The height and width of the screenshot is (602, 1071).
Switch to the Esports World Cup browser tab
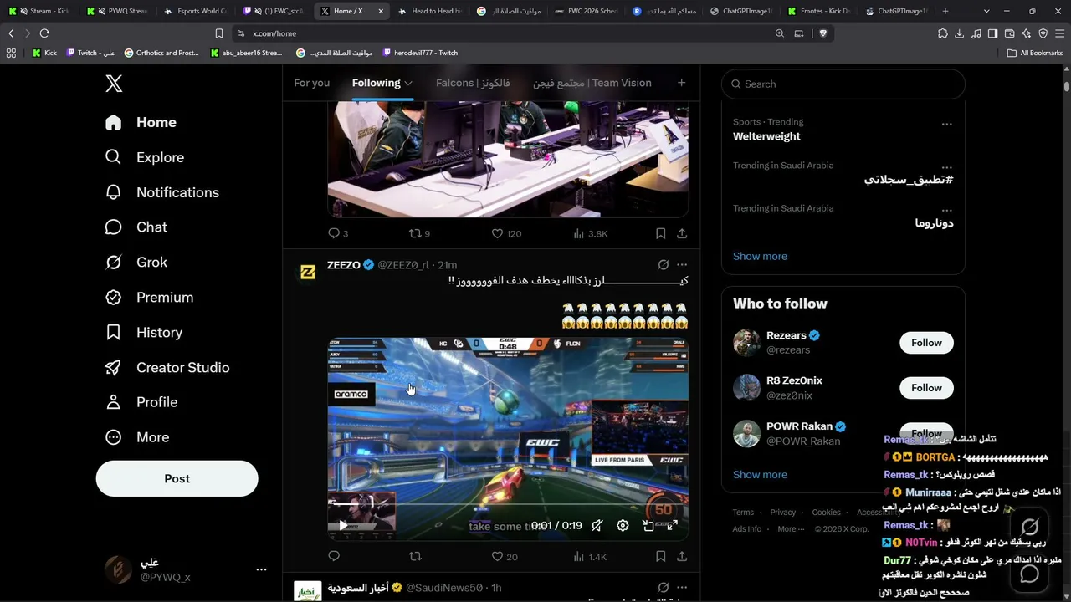[x=197, y=11]
